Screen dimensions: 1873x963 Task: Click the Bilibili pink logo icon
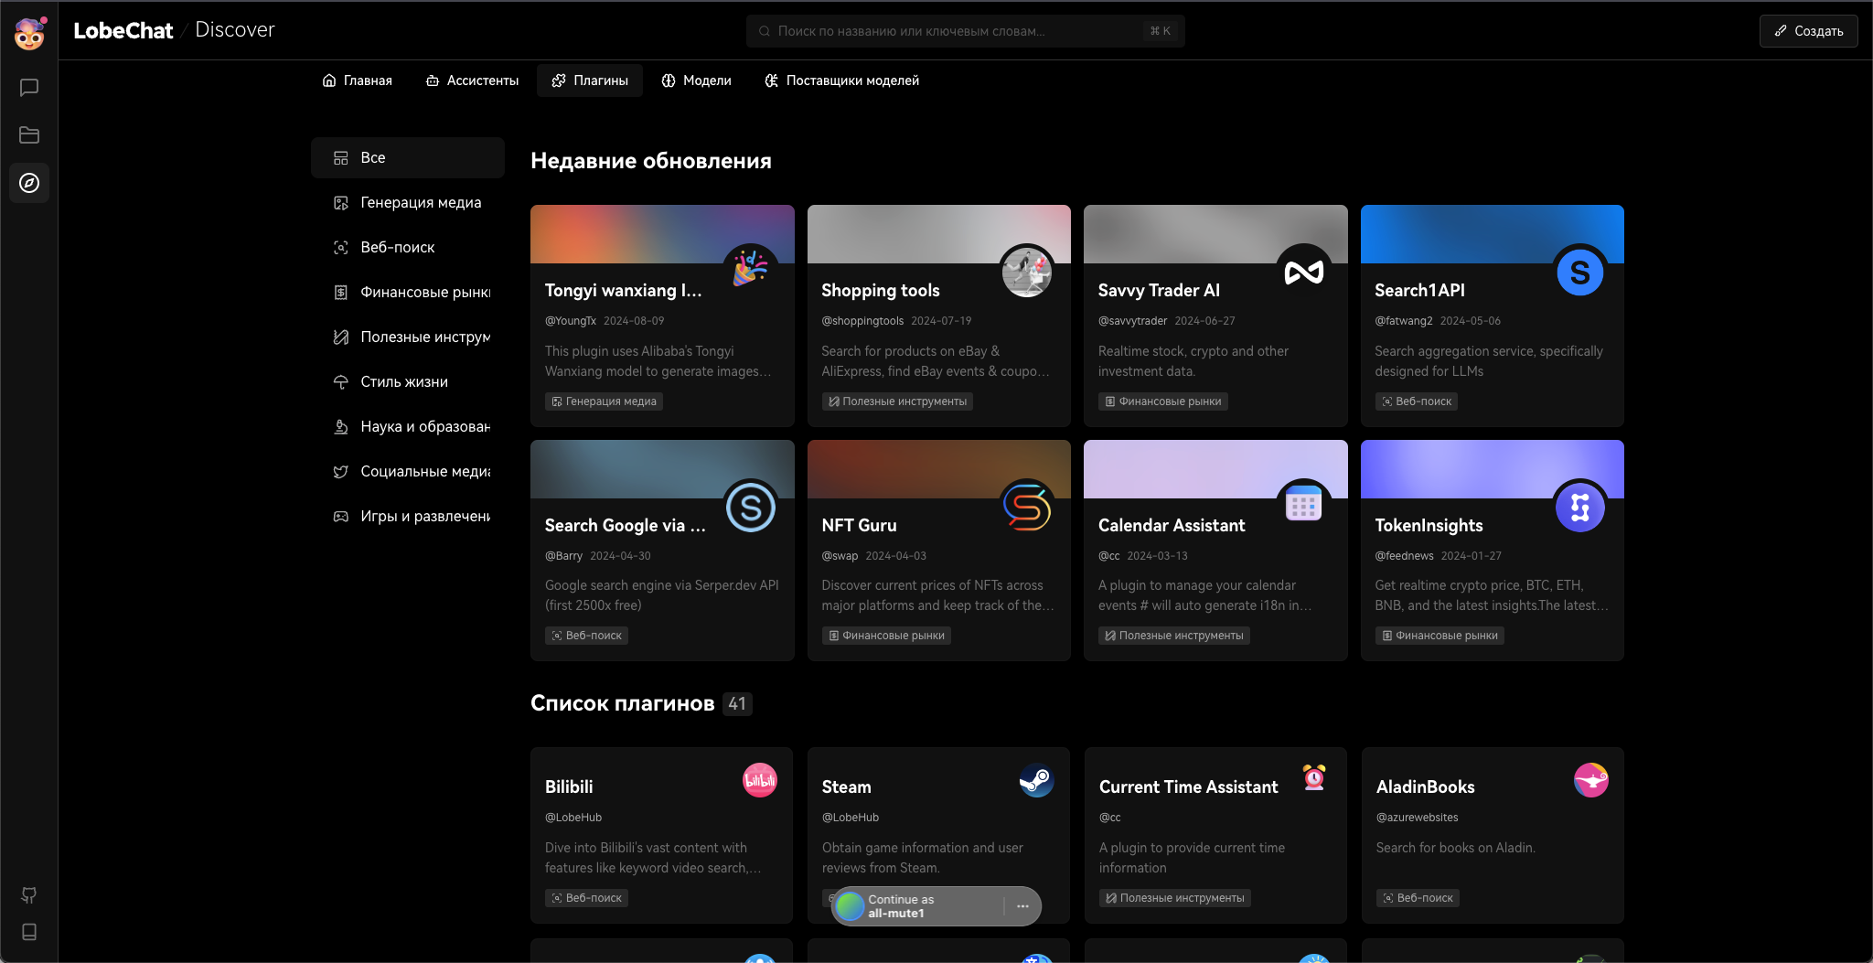760,780
